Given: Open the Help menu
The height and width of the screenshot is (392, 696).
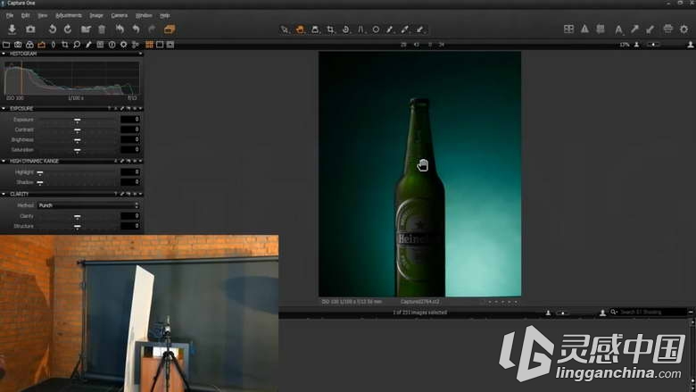Looking at the screenshot, I should pyautogui.click(x=165, y=15).
